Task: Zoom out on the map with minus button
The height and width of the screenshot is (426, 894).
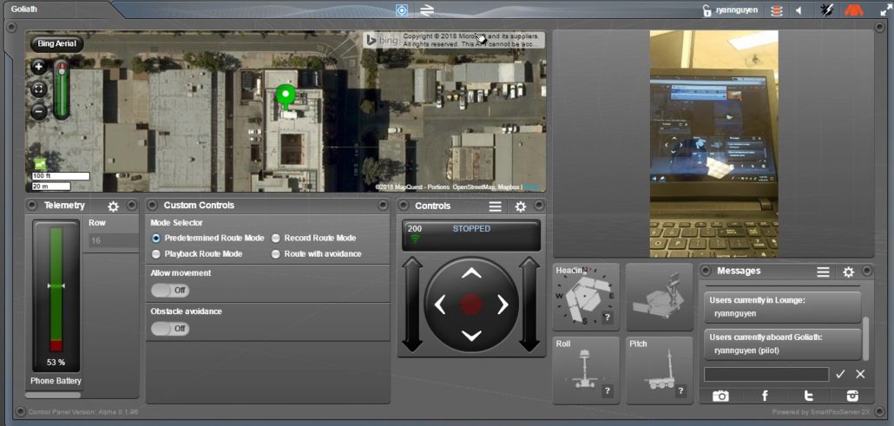Action: (39, 111)
